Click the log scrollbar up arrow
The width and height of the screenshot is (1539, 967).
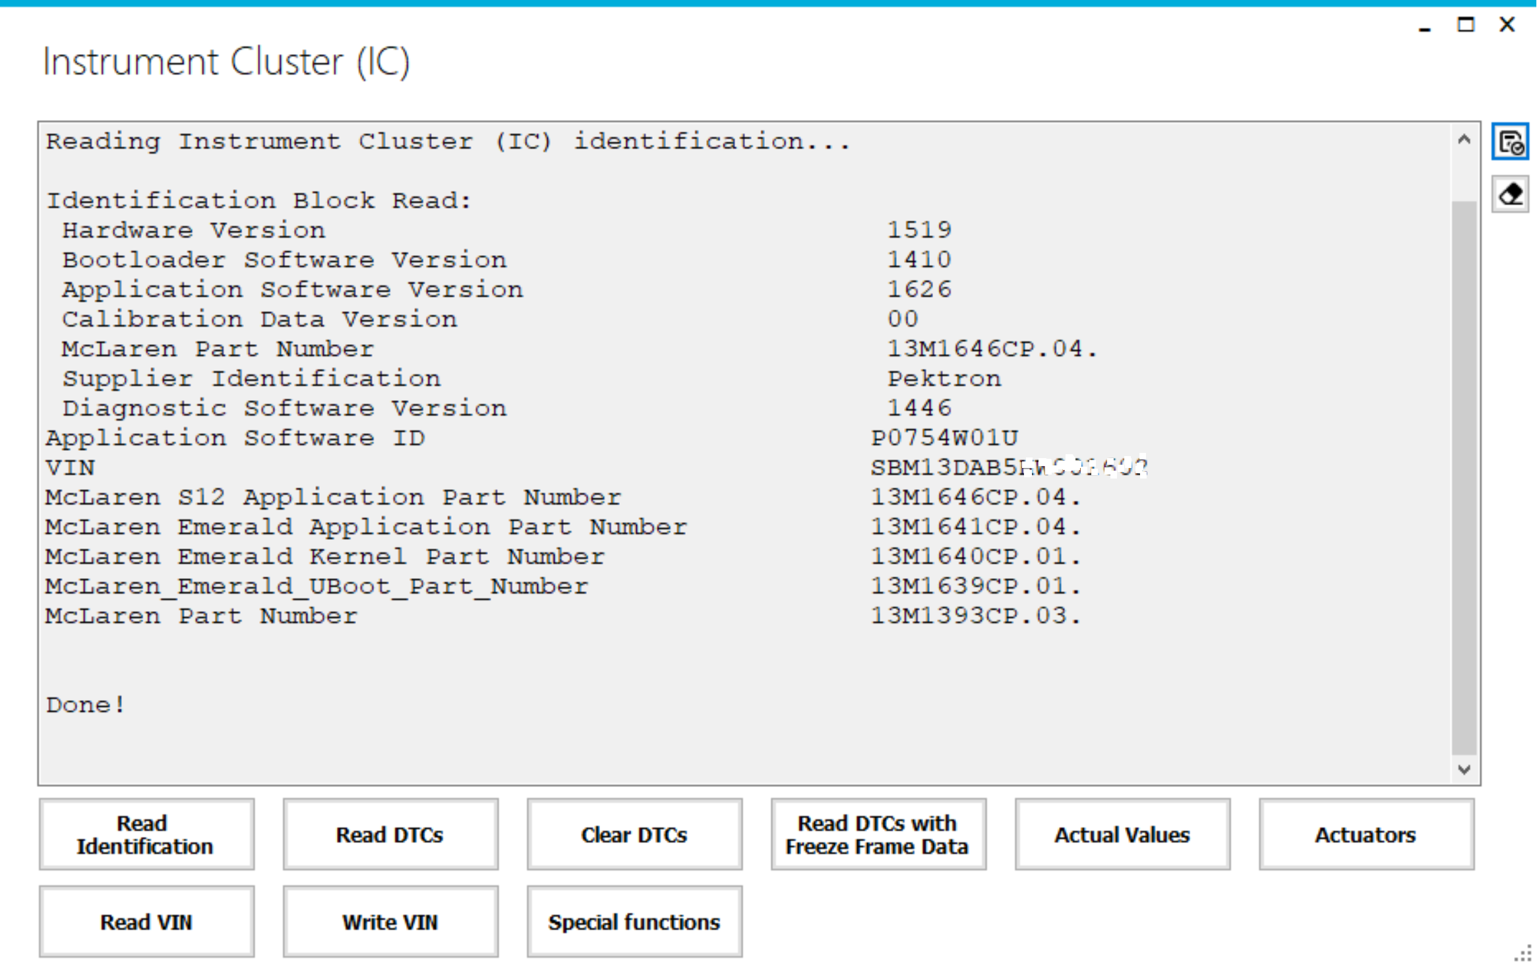pyautogui.click(x=1464, y=140)
